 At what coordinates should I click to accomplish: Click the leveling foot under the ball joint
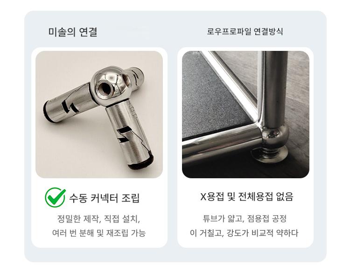[x=269, y=154]
